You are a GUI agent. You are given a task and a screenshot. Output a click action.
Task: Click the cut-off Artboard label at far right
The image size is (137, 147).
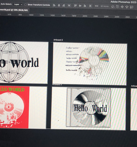[x=134, y=86]
